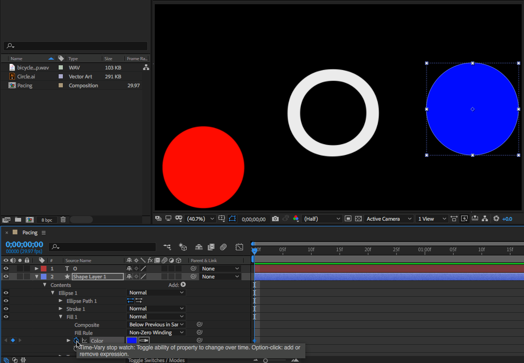Open the Pacing timeline panel menu
The image size is (524, 363).
coord(44,233)
